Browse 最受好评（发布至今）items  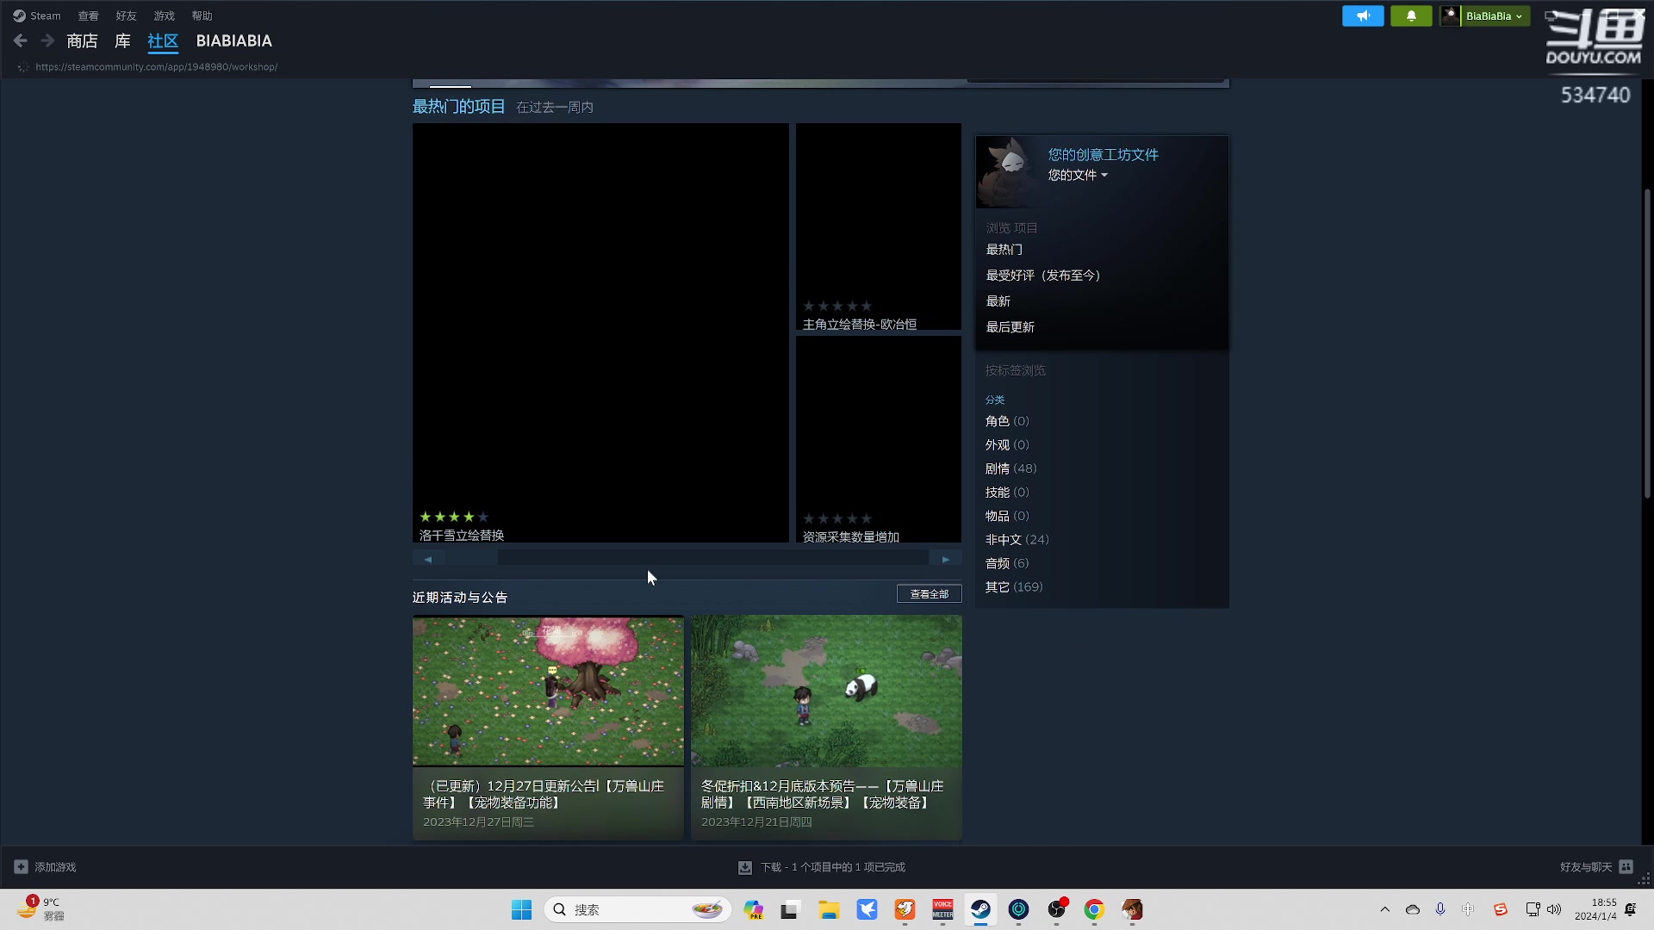tap(1043, 275)
